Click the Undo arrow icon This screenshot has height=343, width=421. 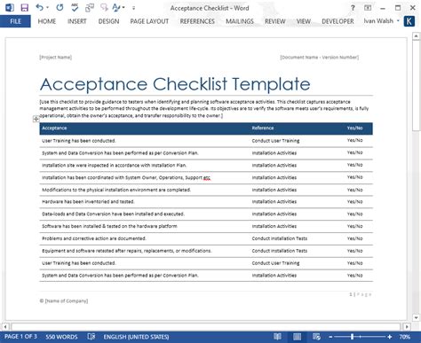39,7
